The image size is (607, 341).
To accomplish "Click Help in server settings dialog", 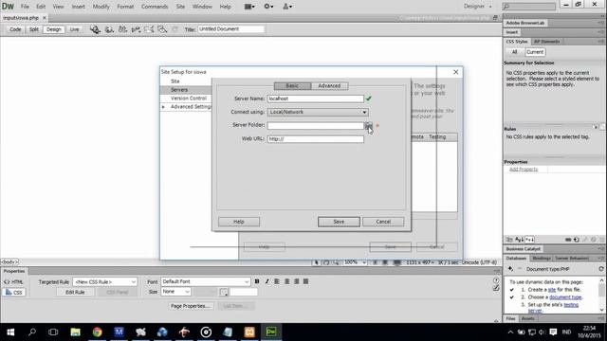I will point(239,222).
